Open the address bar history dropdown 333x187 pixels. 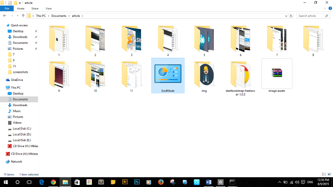286,16
